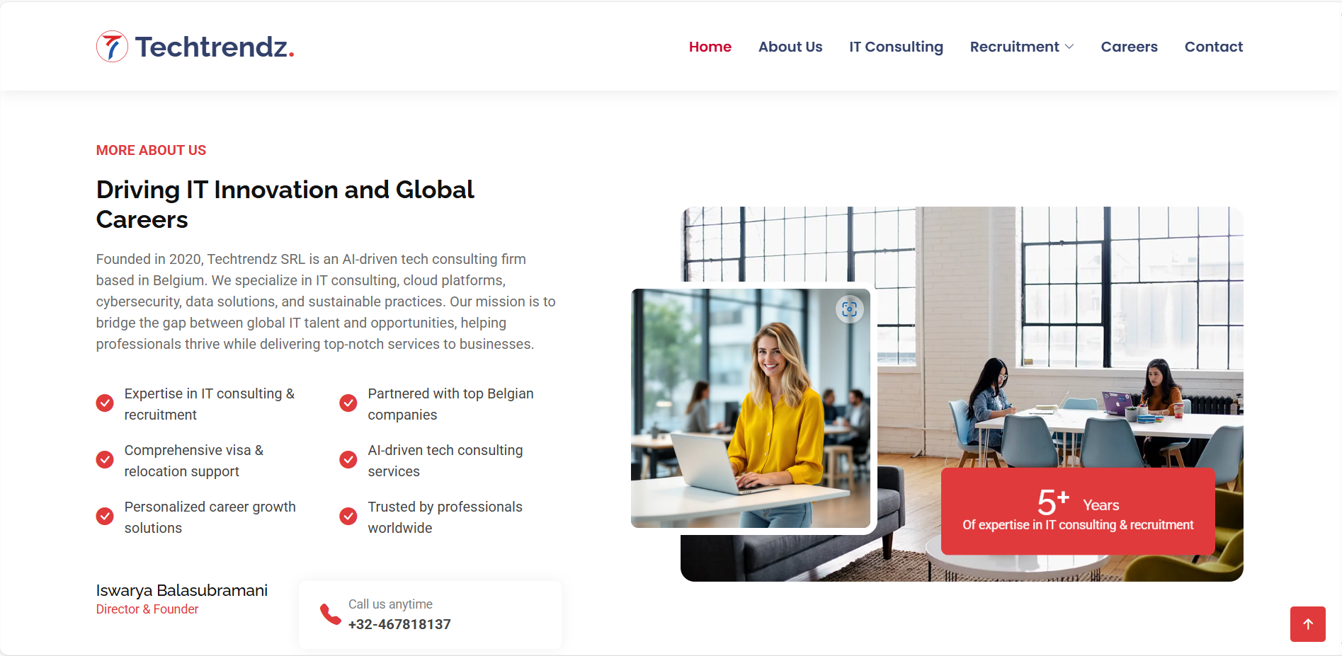
Task: Click checkmark icon beside Expertise in IT consulting
Action: 105,403
